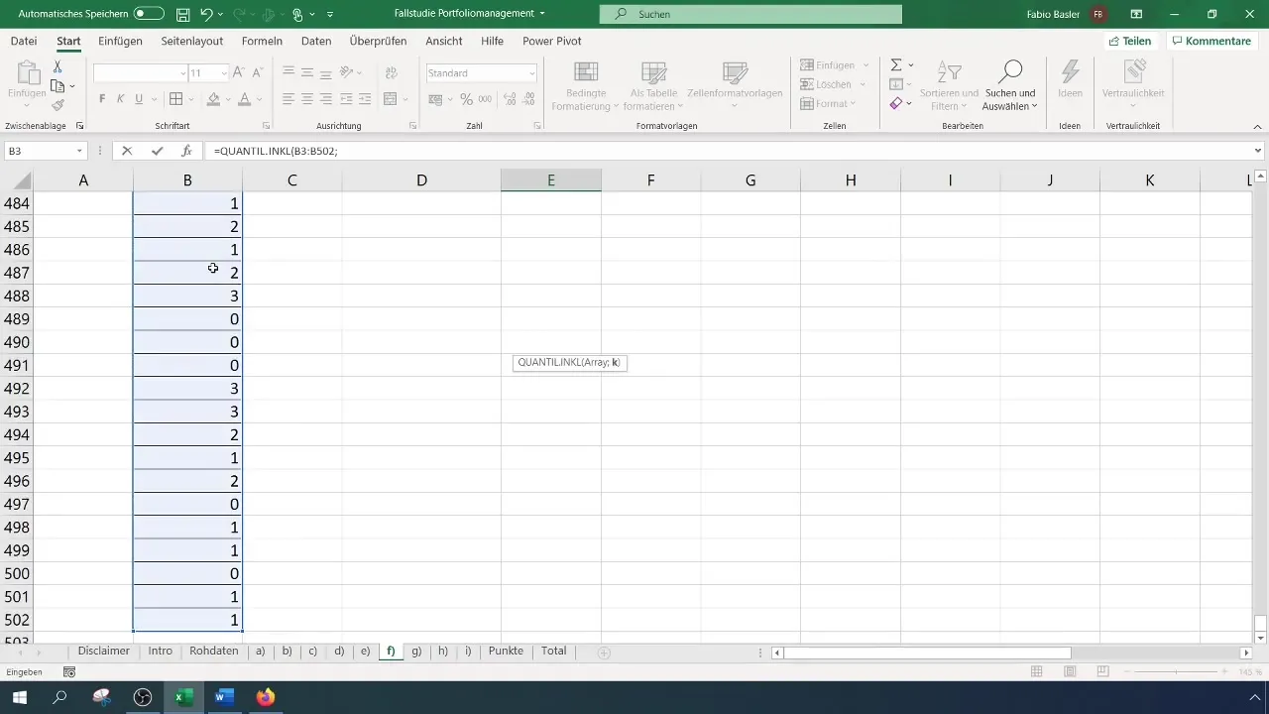
Task: Click inside the formula bar text
Action: point(276,151)
